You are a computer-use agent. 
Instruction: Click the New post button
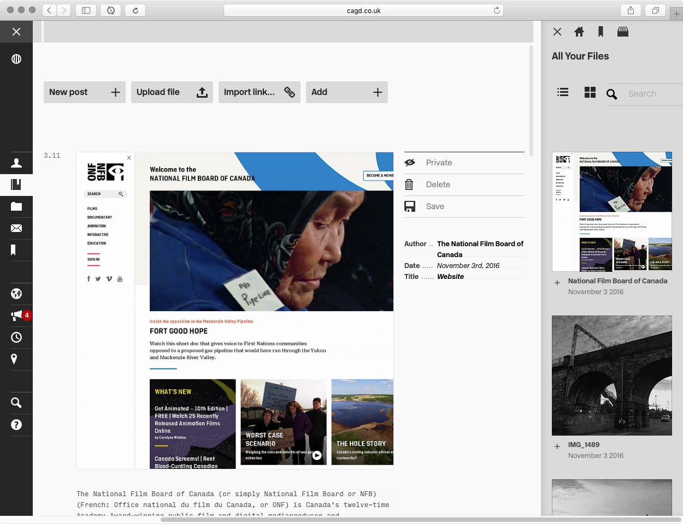click(85, 92)
